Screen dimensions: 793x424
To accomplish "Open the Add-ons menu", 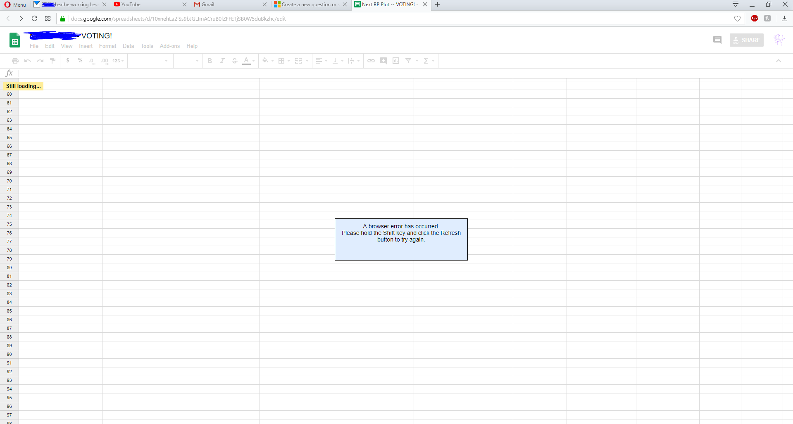I will pos(170,46).
